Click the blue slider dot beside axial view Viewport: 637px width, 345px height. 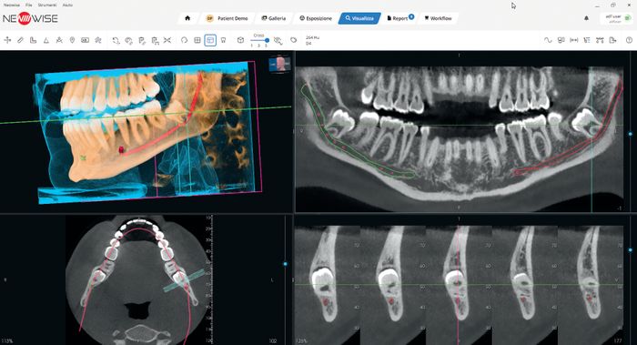pyautogui.click(x=285, y=264)
